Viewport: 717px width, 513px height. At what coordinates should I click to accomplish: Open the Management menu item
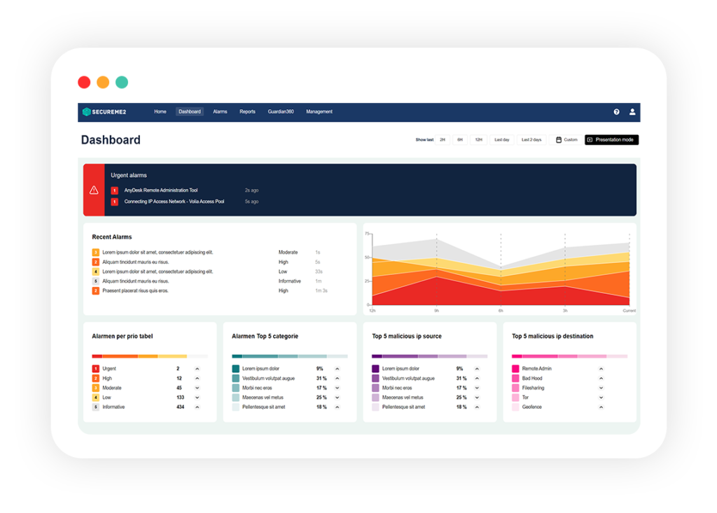click(319, 111)
